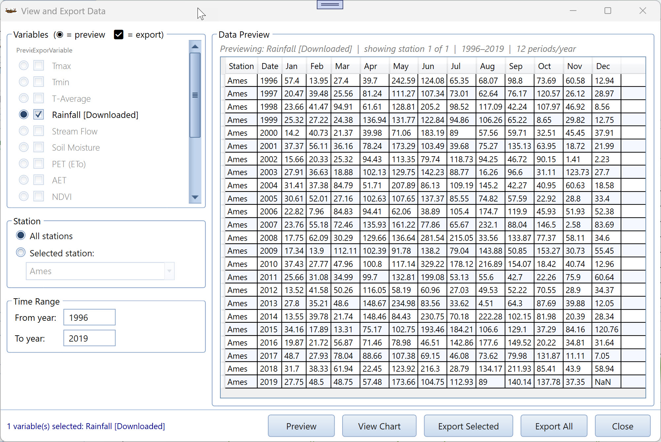Select PET (ETo) preview radio button
This screenshot has height=442, width=661.
[23, 164]
